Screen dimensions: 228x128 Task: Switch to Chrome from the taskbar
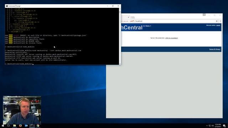pyautogui.click(x=38, y=126)
